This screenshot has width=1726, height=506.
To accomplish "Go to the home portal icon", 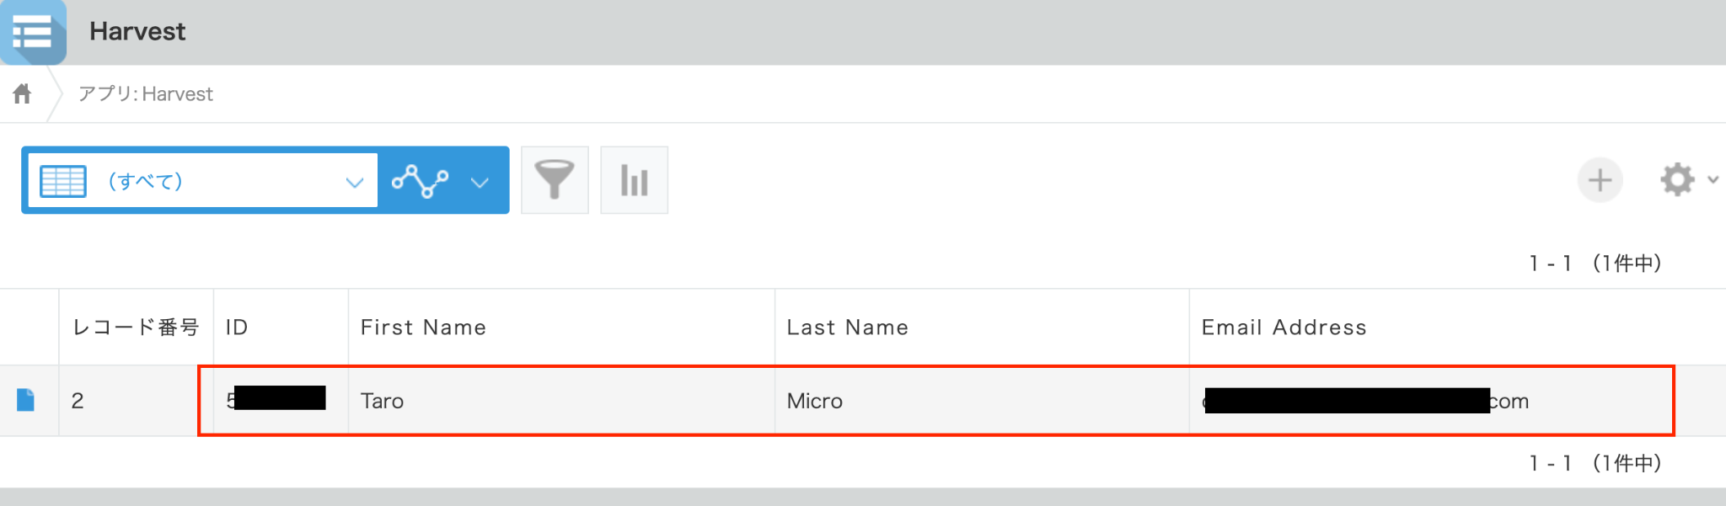I will pyautogui.click(x=23, y=93).
